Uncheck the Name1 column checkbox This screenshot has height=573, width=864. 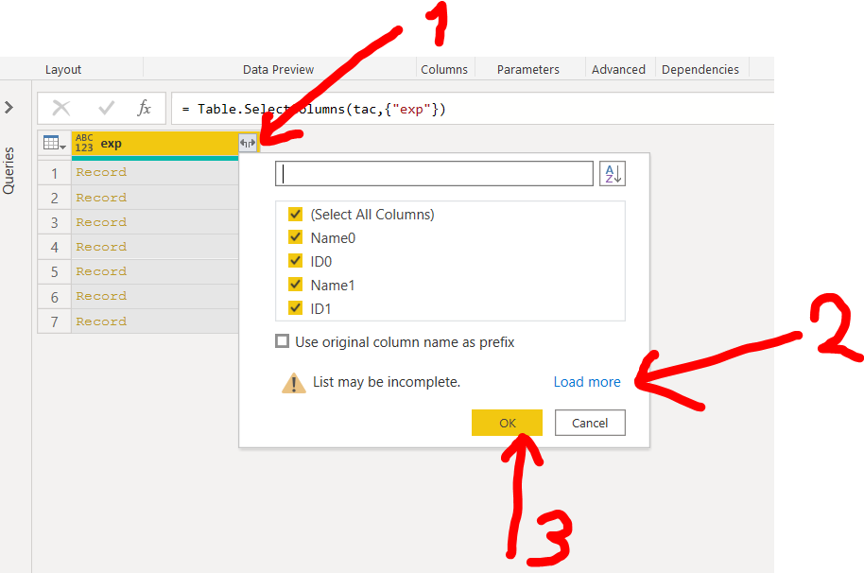(295, 285)
